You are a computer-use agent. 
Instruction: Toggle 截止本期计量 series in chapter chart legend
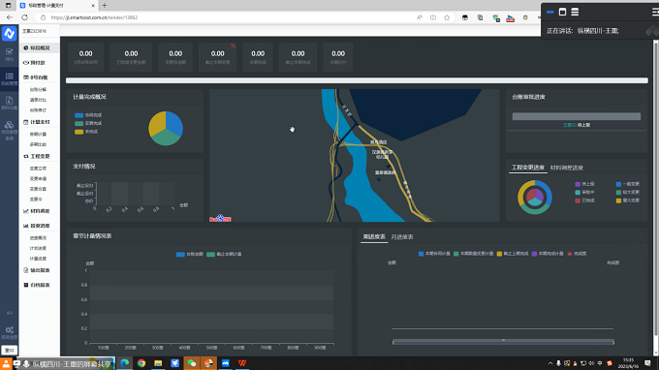click(224, 254)
